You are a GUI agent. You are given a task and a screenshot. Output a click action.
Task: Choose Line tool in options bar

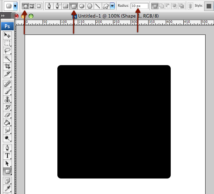pos(98,6)
